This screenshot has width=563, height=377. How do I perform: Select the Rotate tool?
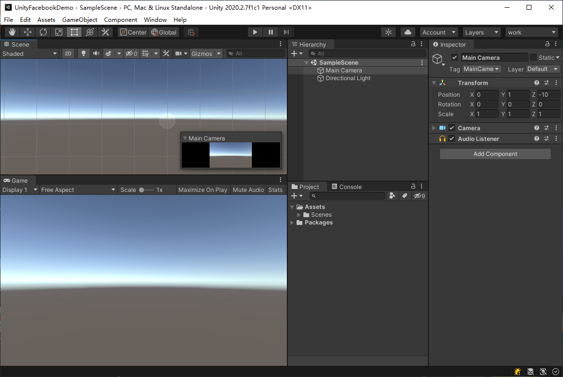click(x=43, y=32)
